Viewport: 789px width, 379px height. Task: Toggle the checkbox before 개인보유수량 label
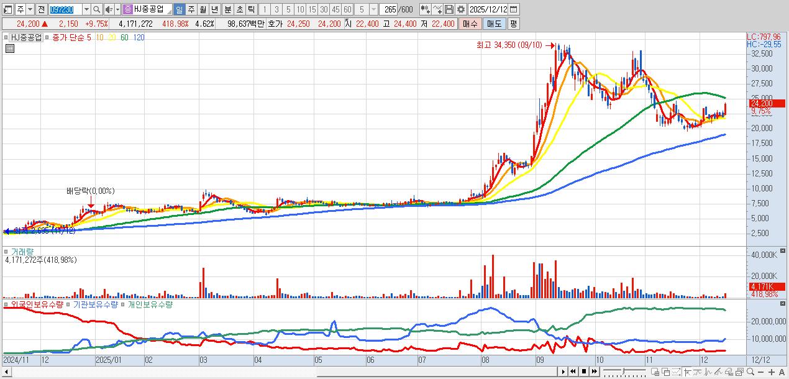pyautogui.click(x=124, y=305)
